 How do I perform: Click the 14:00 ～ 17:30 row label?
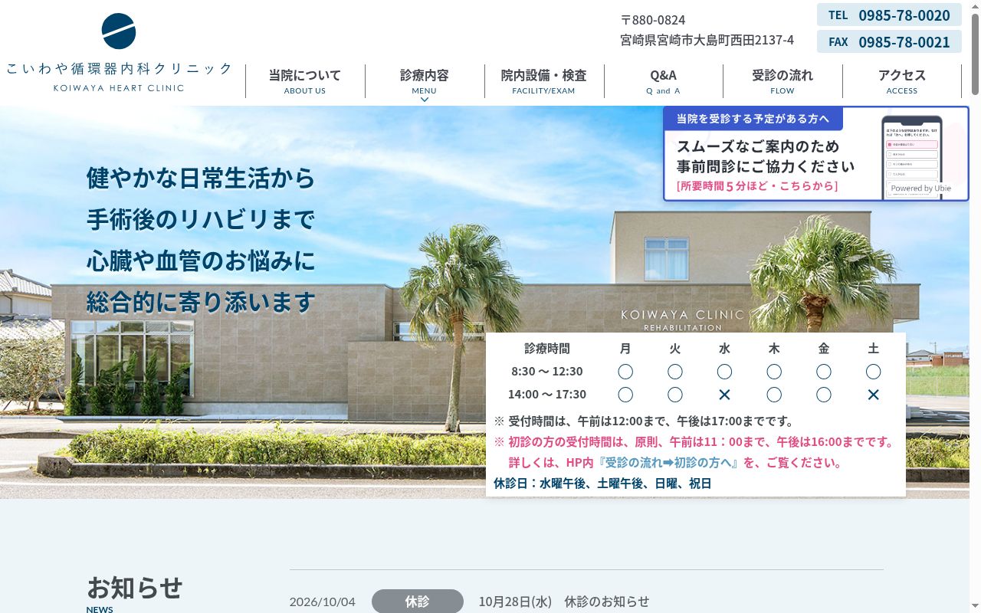click(x=547, y=395)
